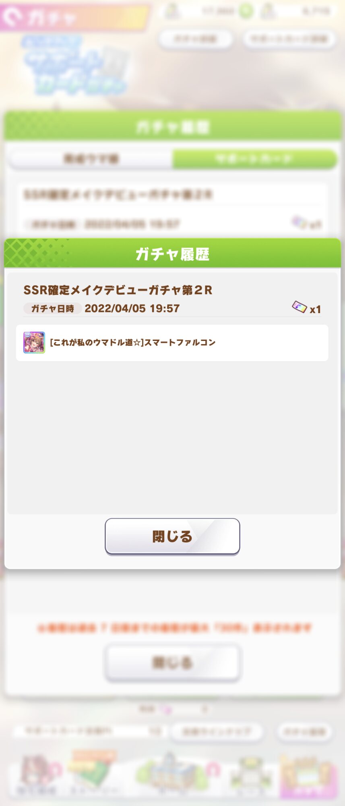Tap the rightmost pill button above bottom navigation
This screenshot has height=806, width=345.
(305, 731)
